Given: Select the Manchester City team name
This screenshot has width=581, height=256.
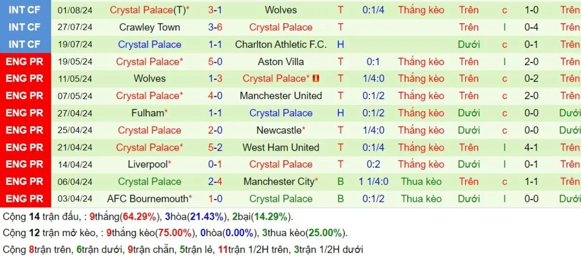Looking at the screenshot, I should 279,182.
